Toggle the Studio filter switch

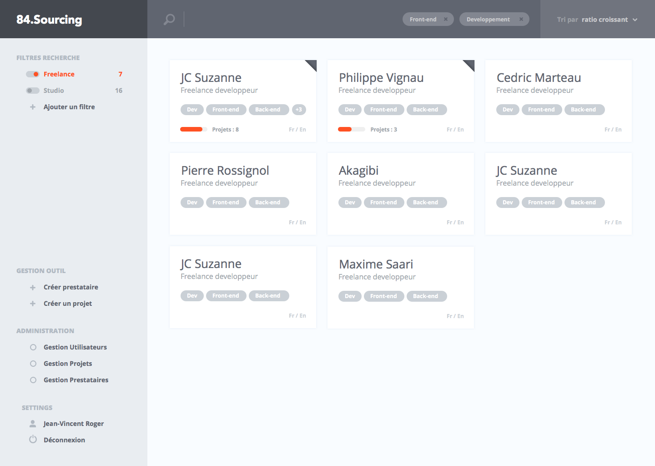pyautogui.click(x=33, y=91)
